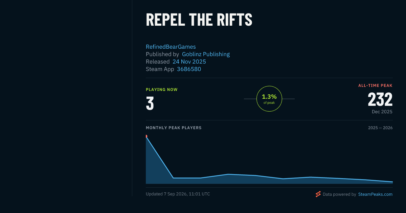Open Steam App ID 3686580 link

click(x=189, y=69)
